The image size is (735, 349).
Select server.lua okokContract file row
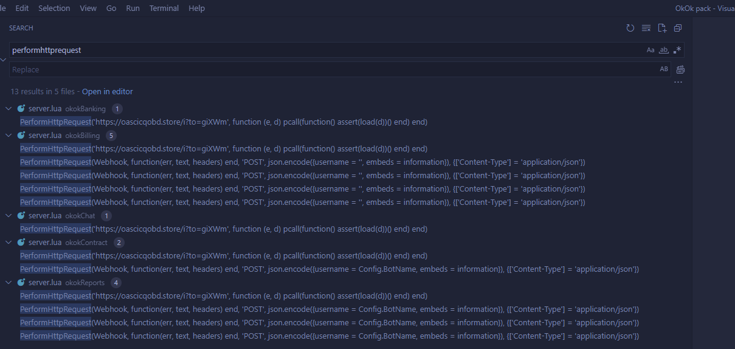pos(345,243)
